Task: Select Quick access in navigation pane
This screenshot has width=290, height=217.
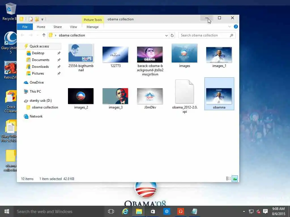Action: click(x=39, y=46)
